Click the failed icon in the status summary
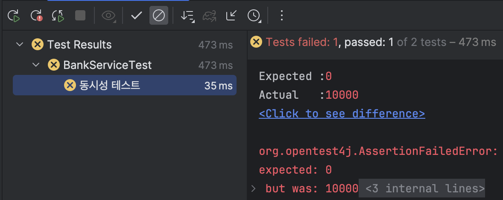This screenshot has width=503, height=200. (x=256, y=42)
